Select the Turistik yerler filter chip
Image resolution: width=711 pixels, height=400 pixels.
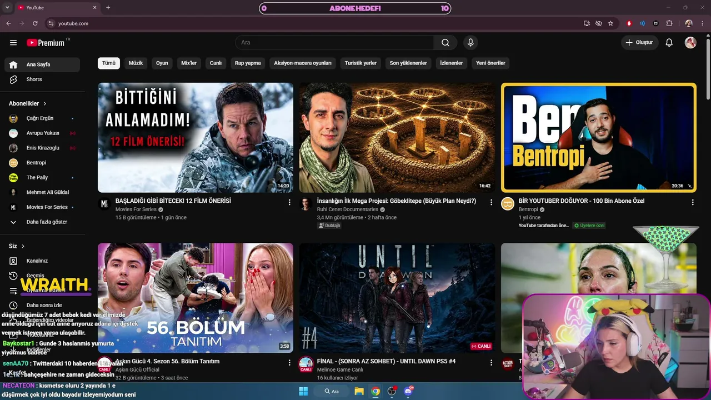(360, 63)
